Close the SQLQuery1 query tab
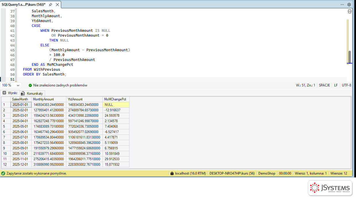 pos(57,5)
